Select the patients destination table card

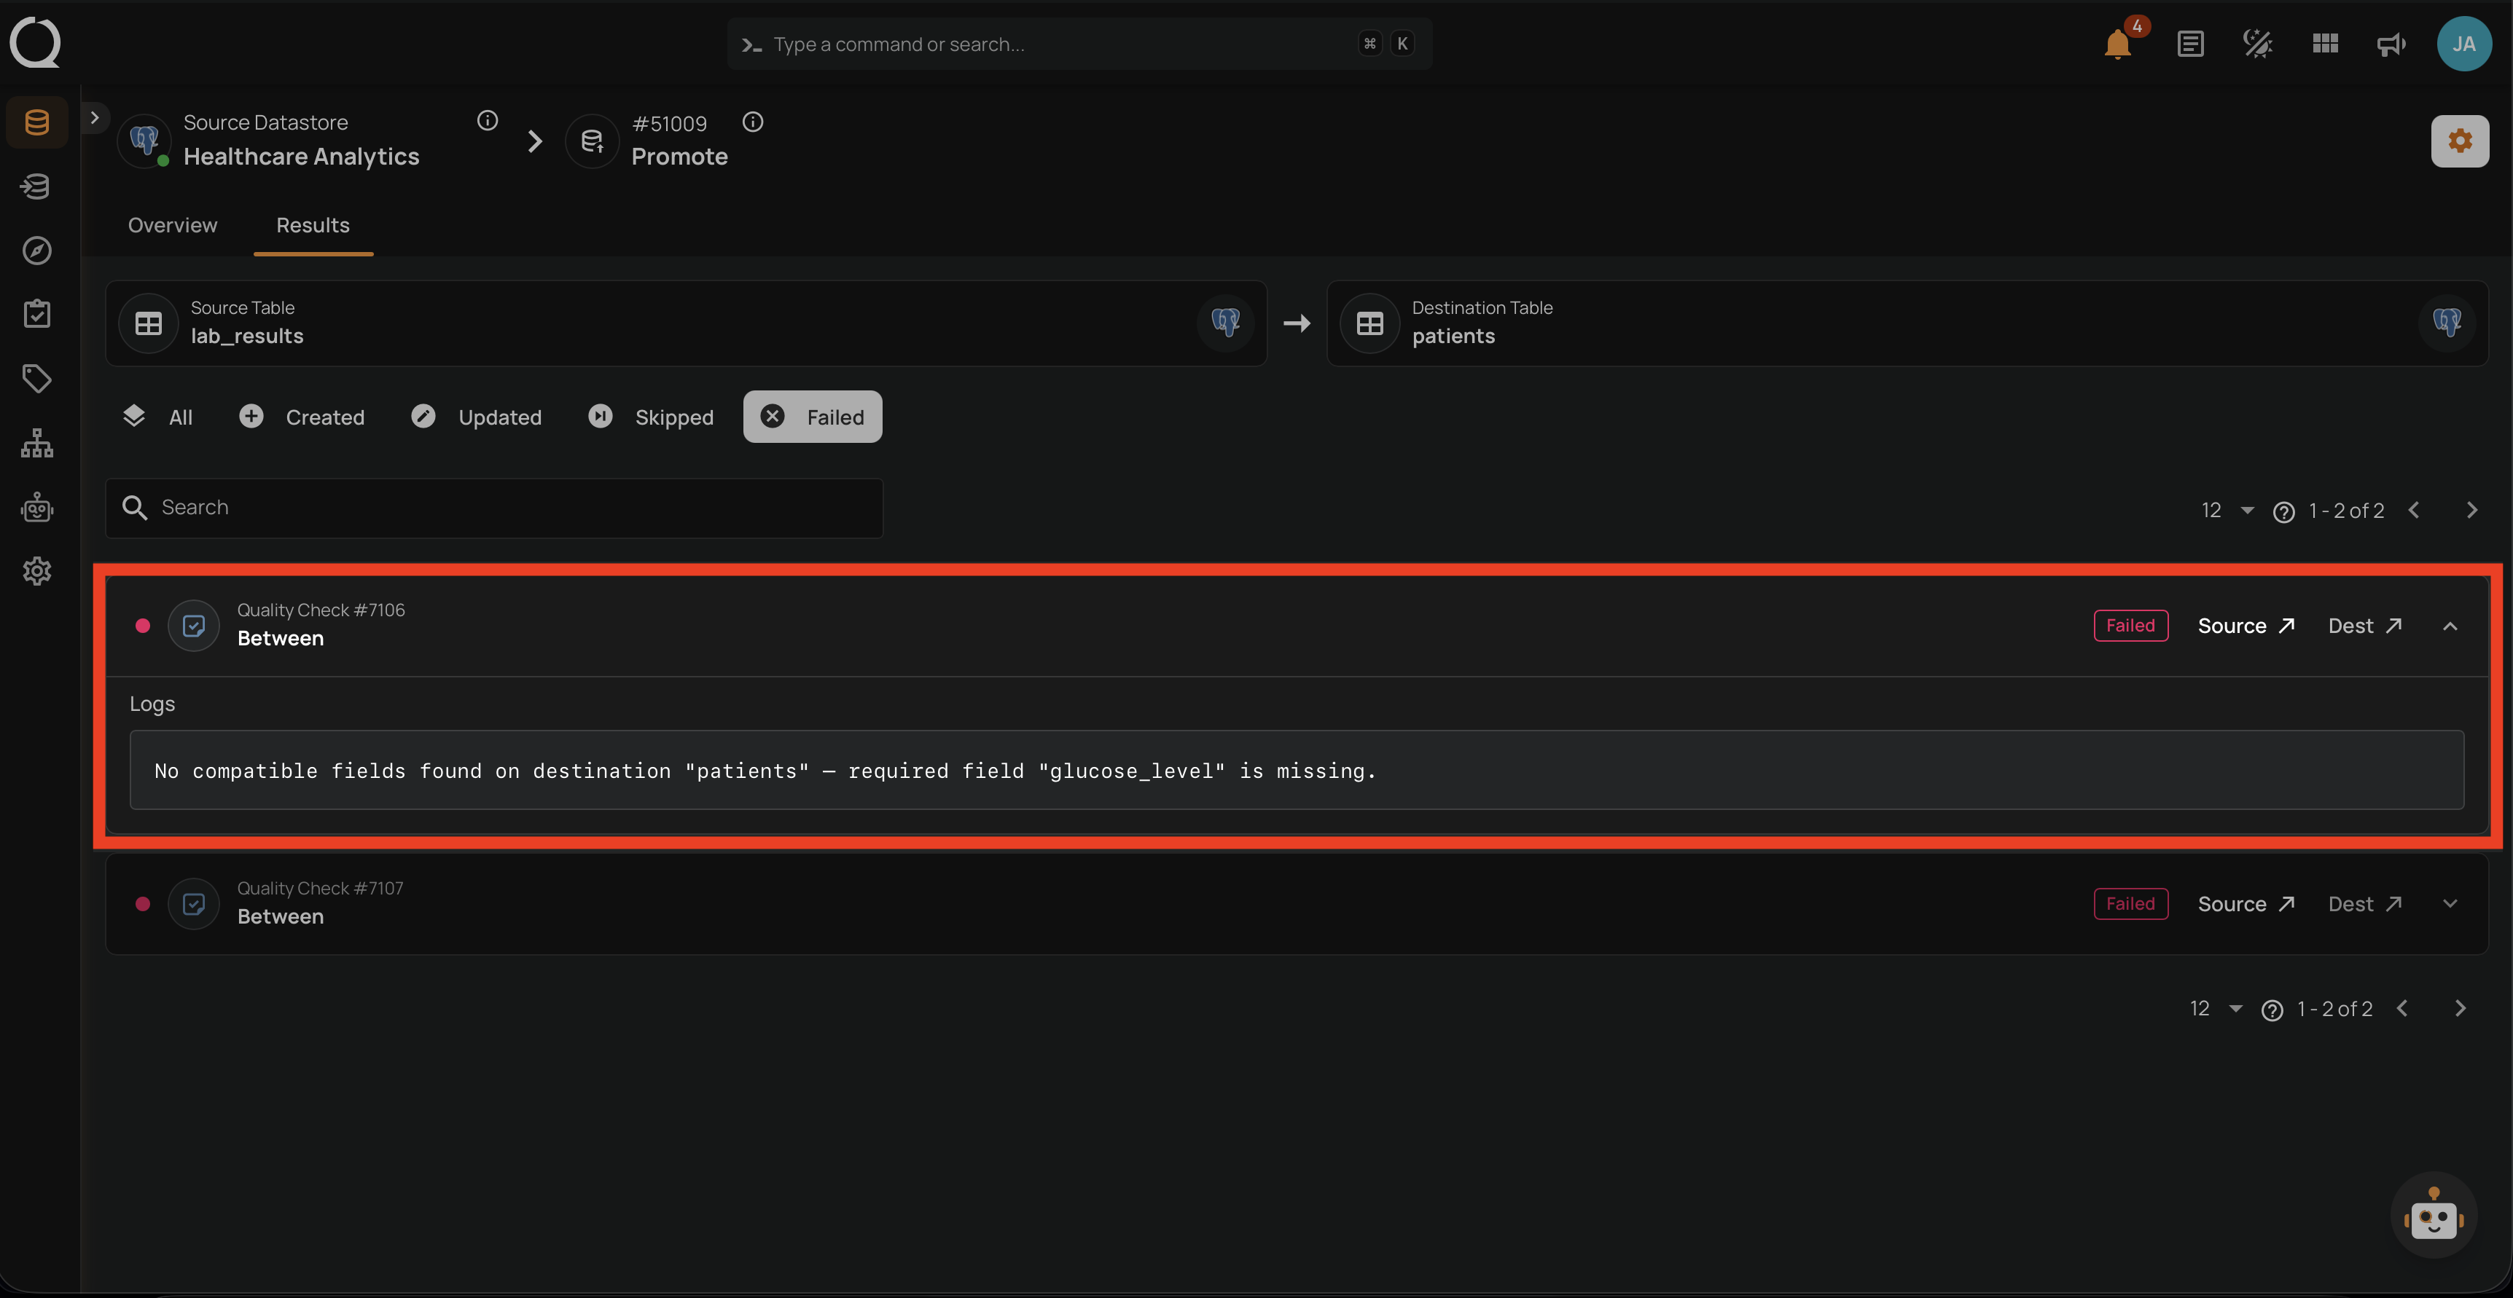point(1907,323)
